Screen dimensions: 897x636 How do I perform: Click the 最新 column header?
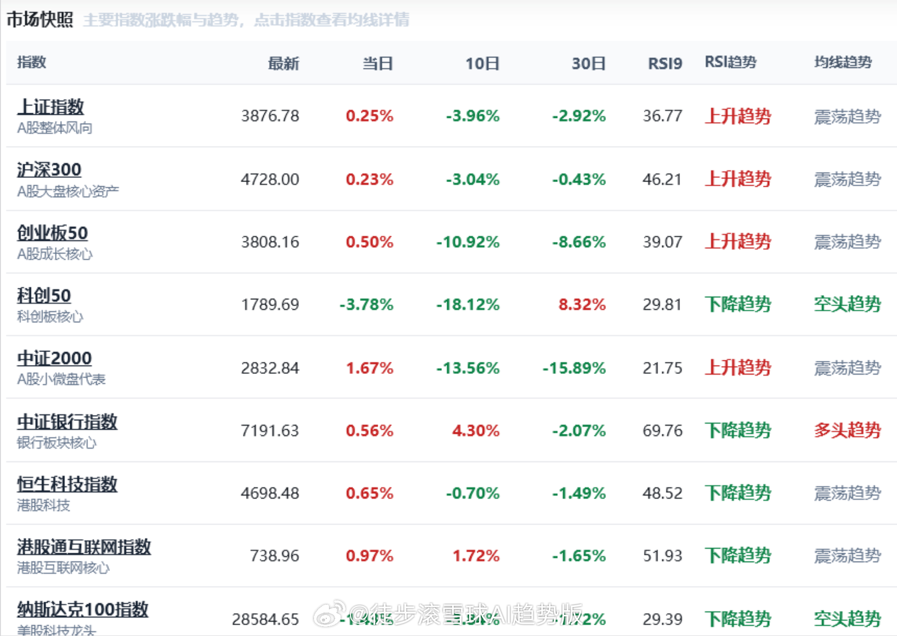[284, 63]
